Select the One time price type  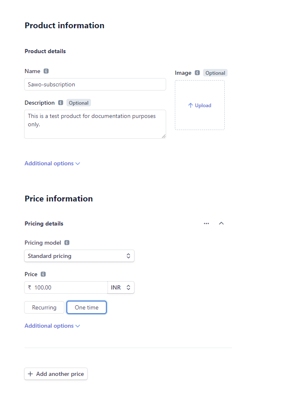pos(86,307)
